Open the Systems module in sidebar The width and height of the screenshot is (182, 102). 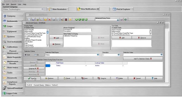(13, 37)
